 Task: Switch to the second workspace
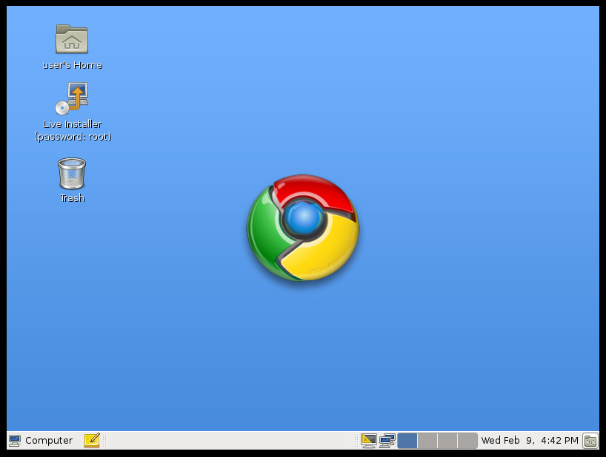(x=427, y=441)
